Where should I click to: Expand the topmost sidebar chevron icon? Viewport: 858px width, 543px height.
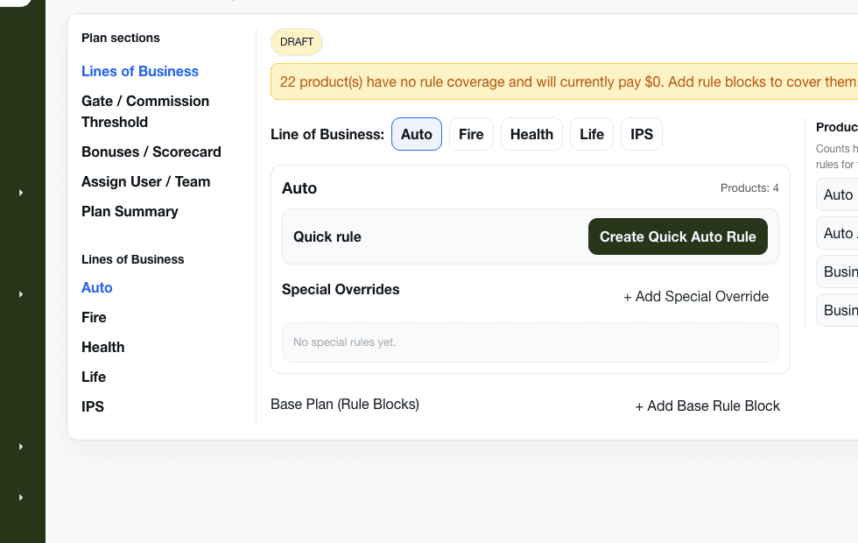(21, 192)
